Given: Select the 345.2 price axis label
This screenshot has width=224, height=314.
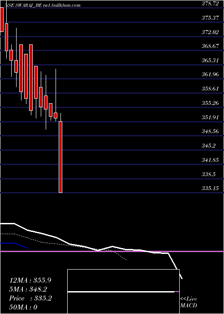Looking at the screenshot, I should 209,146.
